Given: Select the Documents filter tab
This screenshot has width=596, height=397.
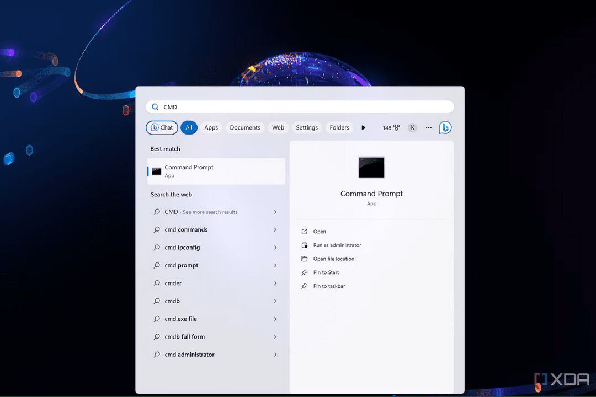Looking at the screenshot, I should pyautogui.click(x=244, y=127).
